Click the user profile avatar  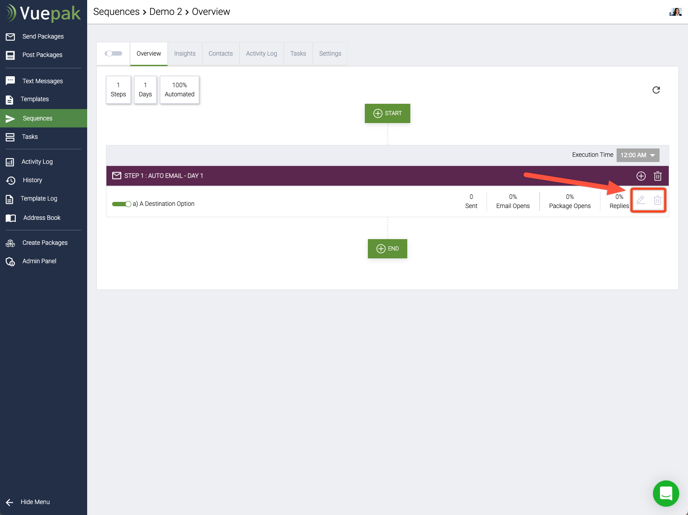[x=675, y=12]
